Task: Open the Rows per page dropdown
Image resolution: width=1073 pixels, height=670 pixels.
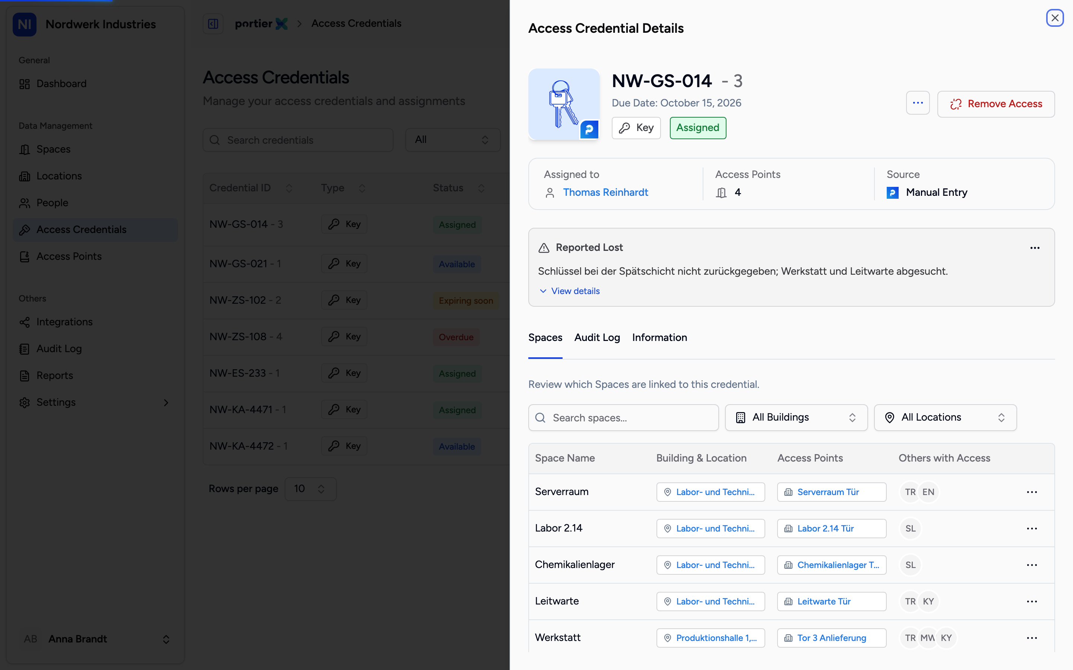Action: (x=310, y=489)
